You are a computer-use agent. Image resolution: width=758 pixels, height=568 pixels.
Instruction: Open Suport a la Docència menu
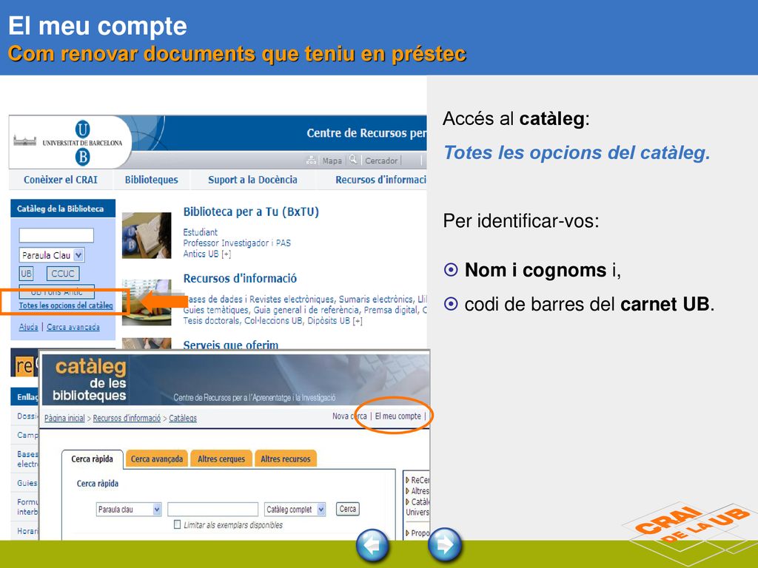pyautogui.click(x=253, y=180)
